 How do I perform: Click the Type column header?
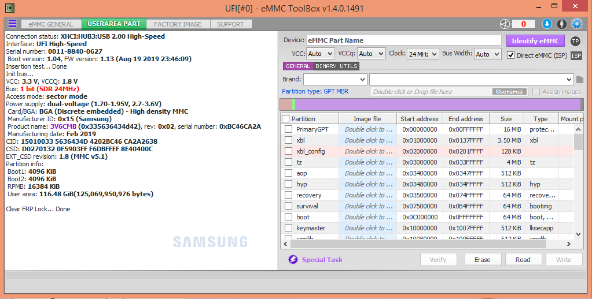pyautogui.click(x=540, y=119)
